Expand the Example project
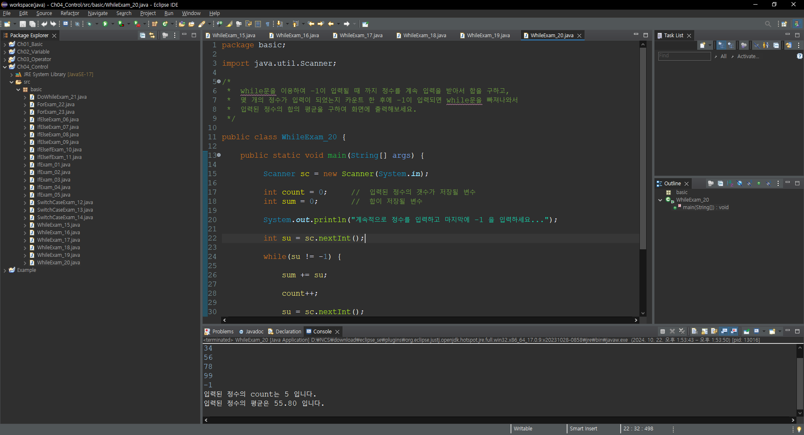This screenshot has height=435, width=804. point(5,270)
